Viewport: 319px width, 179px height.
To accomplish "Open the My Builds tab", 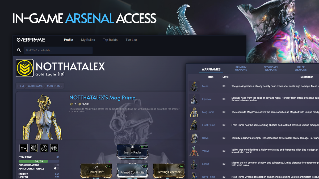I will (x=88, y=40).
